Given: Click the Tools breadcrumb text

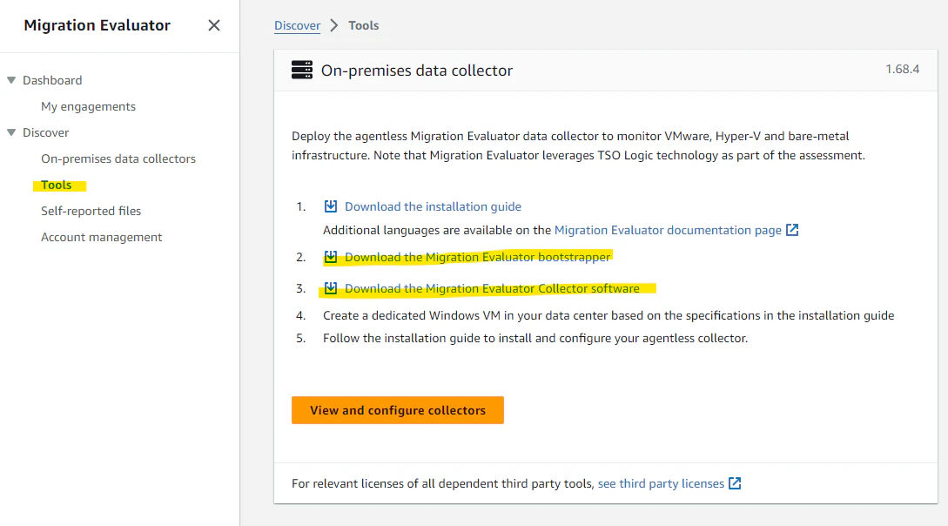Looking at the screenshot, I should click(363, 25).
